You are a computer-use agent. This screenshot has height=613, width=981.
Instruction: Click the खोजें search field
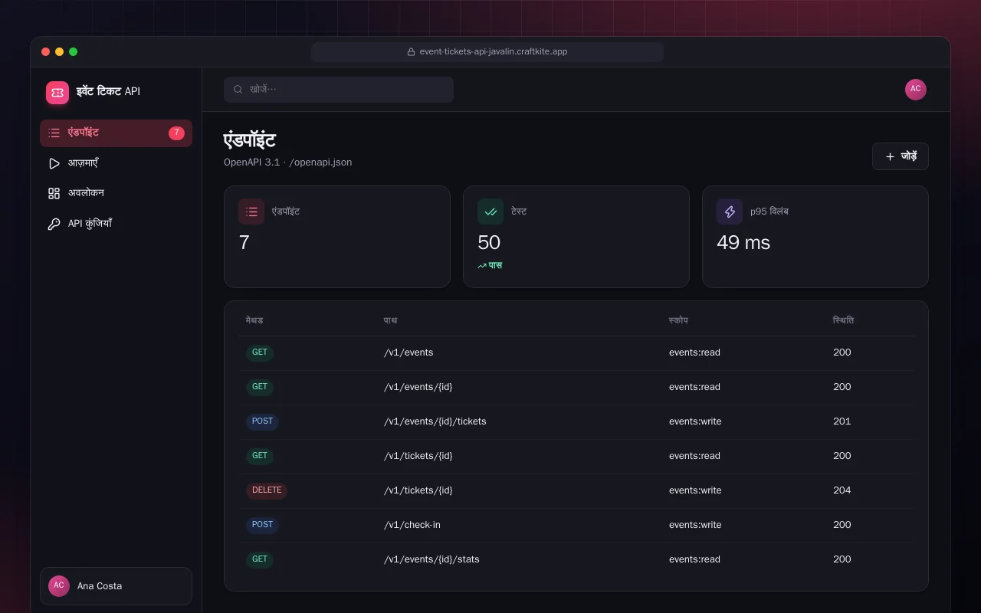tap(339, 90)
